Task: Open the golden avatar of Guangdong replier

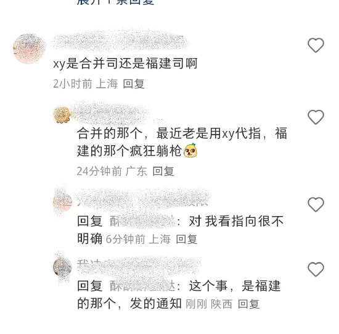Action: coord(62,115)
